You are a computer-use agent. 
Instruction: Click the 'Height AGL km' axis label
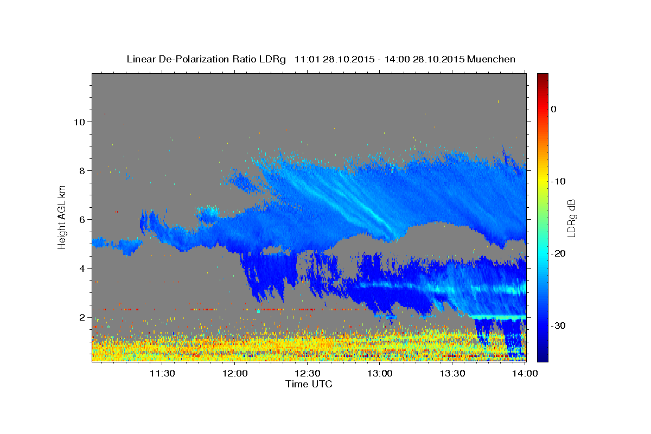click(62, 217)
